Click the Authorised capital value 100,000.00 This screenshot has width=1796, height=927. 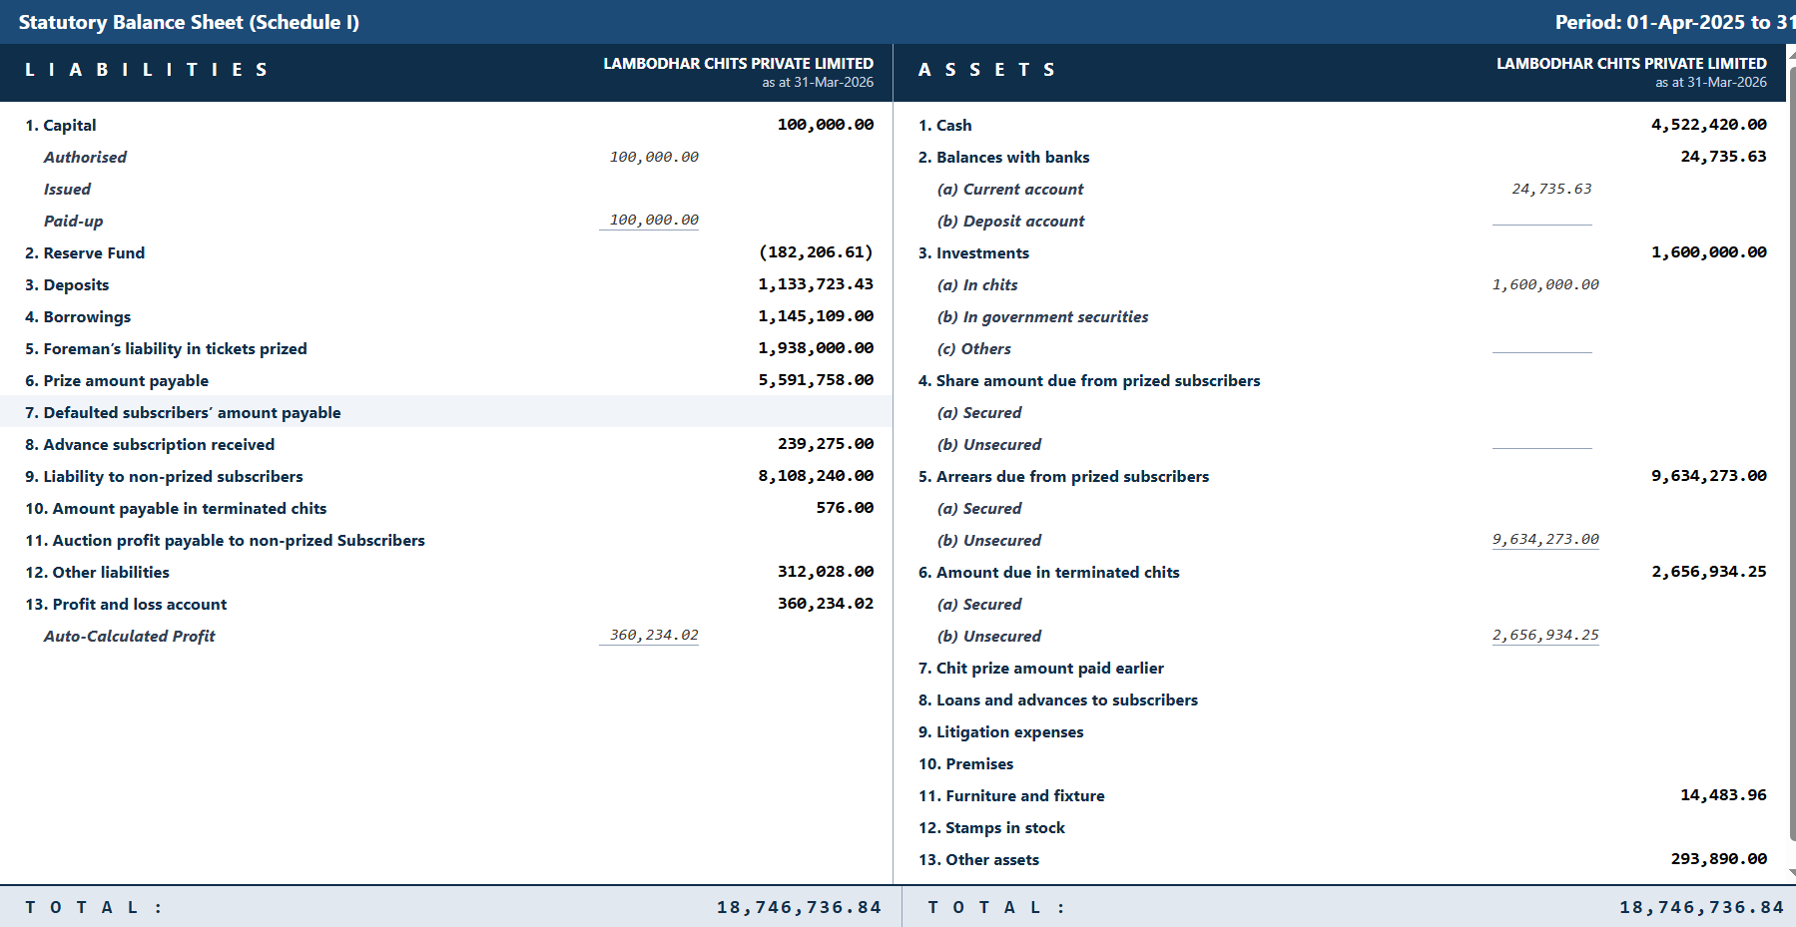(x=654, y=157)
